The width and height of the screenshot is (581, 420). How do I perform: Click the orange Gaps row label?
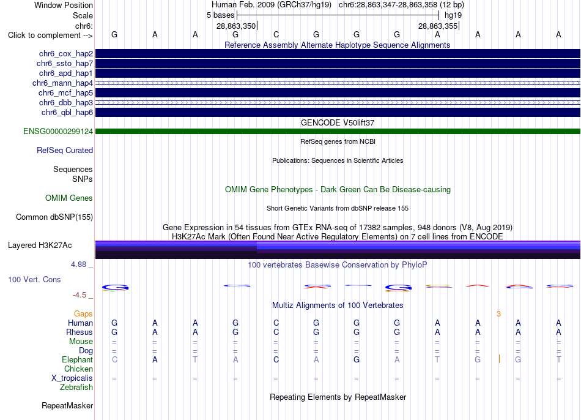[83, 314]
